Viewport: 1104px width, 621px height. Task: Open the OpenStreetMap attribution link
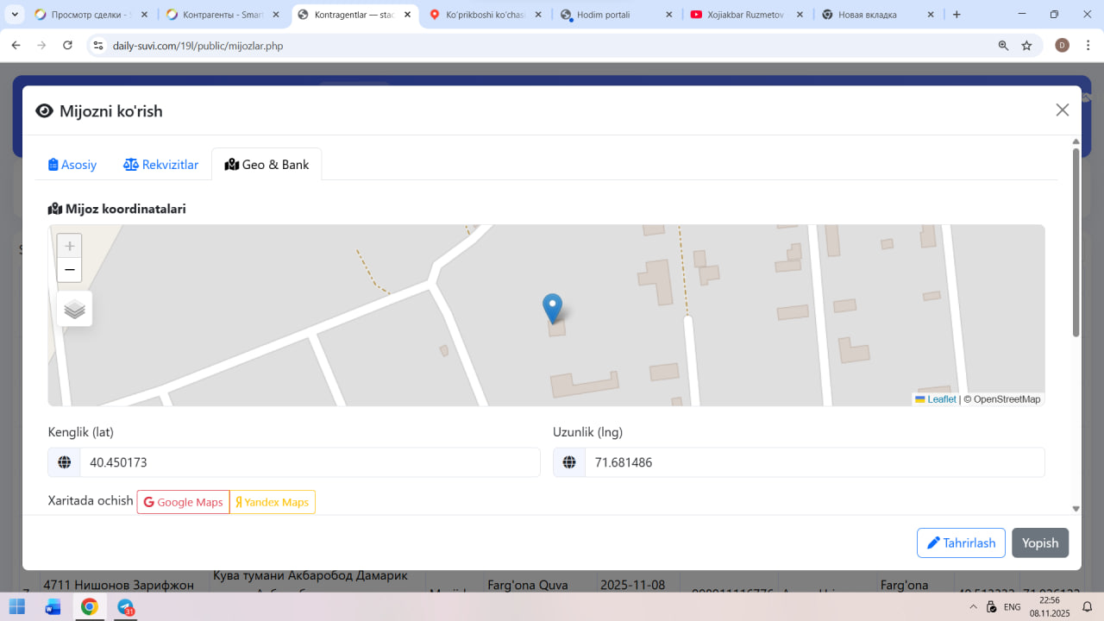click(1007, 399)
